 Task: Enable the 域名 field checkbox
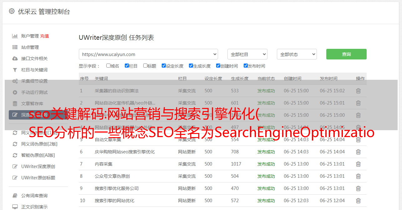pos(108,66)
